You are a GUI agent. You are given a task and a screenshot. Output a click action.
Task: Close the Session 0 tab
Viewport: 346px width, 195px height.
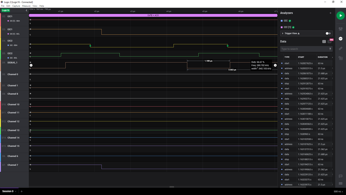pos(16,192)
